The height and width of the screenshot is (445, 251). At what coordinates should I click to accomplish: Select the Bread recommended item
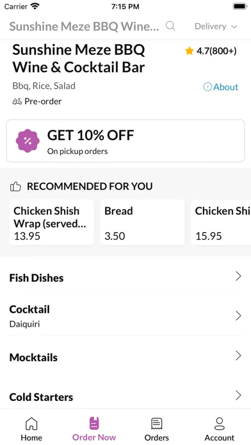pyautogui.click(x=142, y=222)
